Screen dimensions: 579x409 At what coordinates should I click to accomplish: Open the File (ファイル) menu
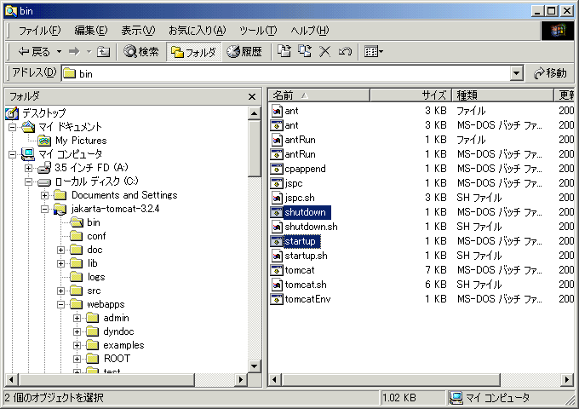(39, 31)
